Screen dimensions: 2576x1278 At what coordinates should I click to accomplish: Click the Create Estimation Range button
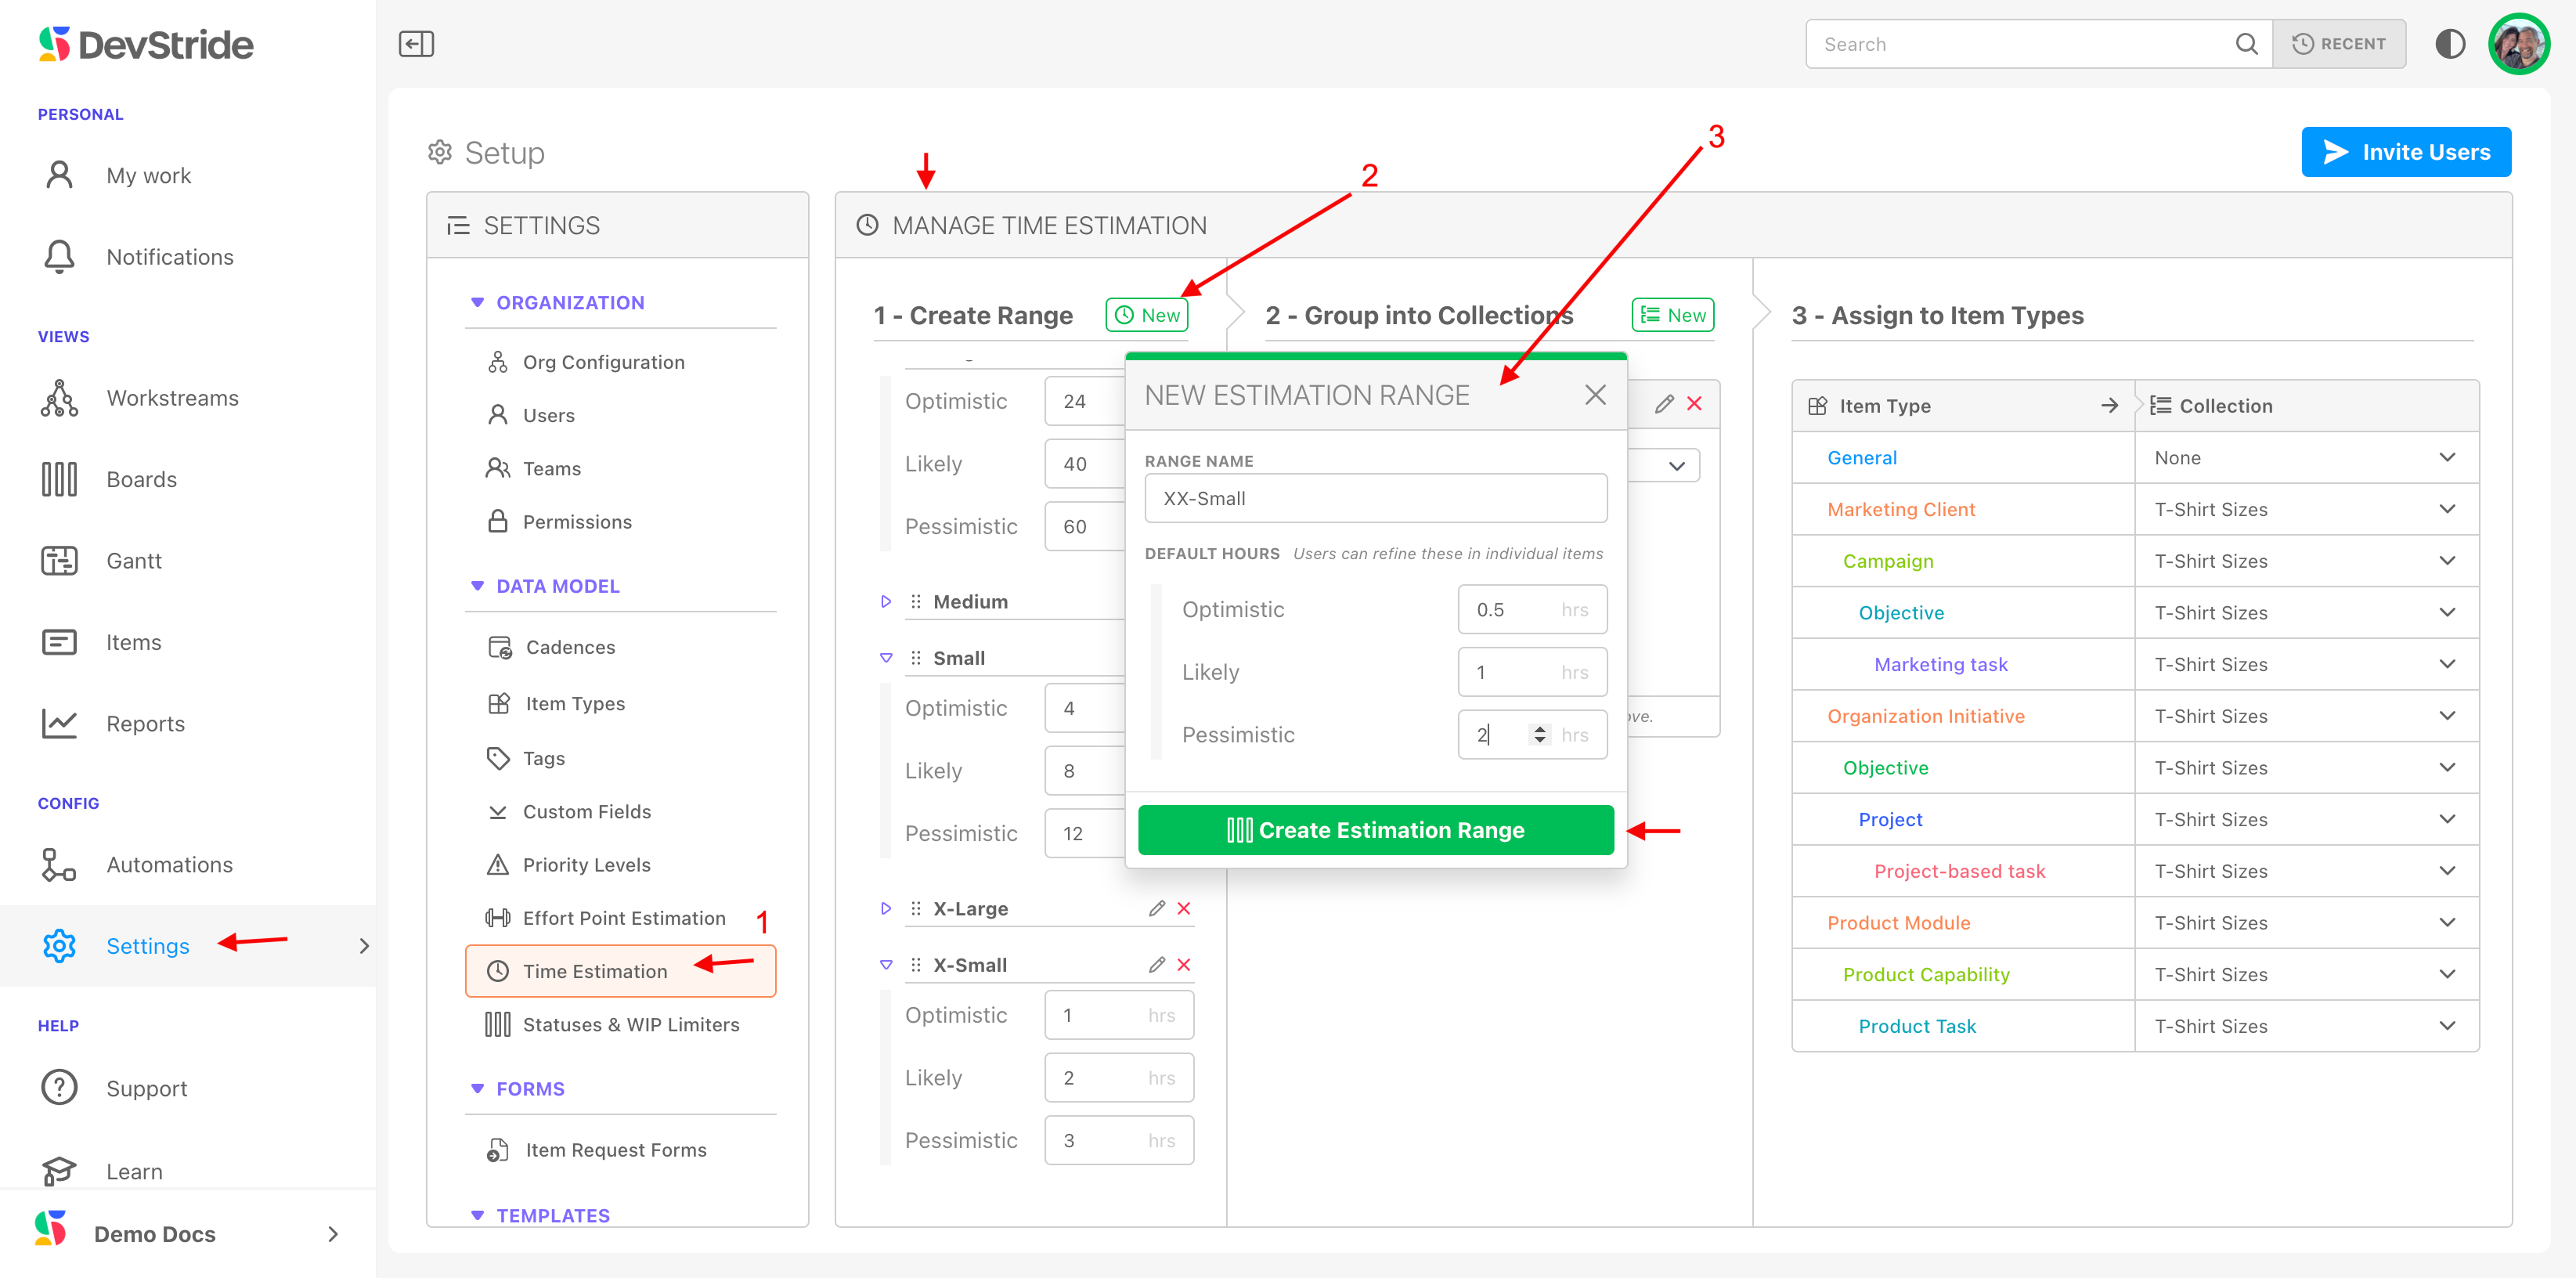coord(1375,830)
